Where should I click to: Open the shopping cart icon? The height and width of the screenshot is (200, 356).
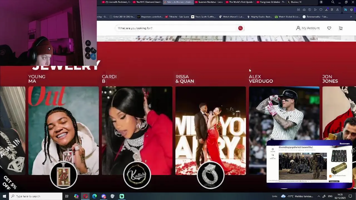(x=341, y=28)
